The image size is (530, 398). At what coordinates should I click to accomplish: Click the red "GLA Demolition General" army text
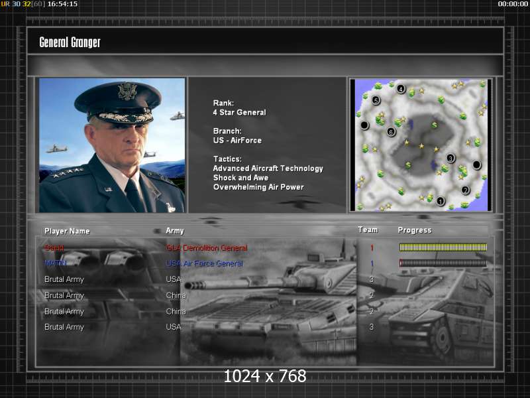pos(207,248)
